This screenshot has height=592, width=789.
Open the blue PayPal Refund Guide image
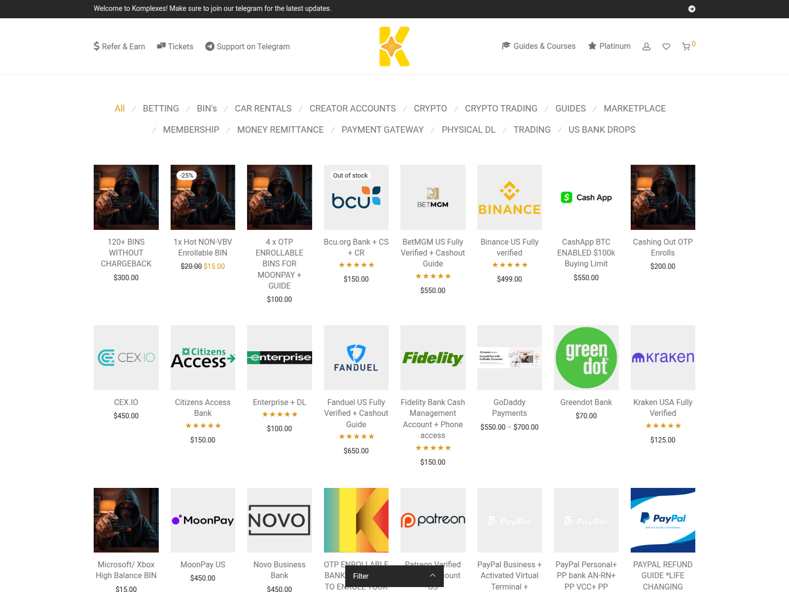(663, 520)
